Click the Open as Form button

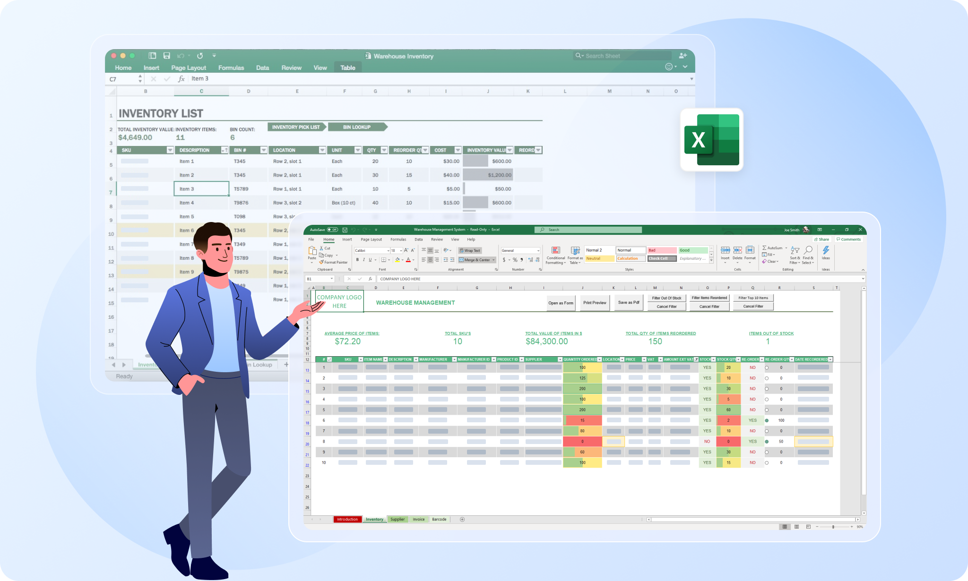[x=561, y=303]
